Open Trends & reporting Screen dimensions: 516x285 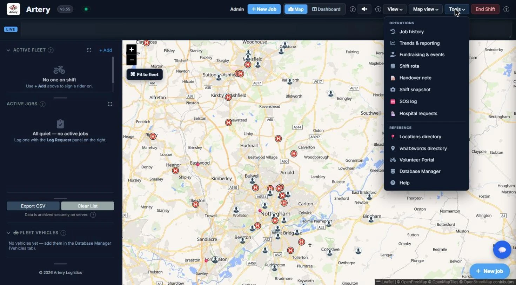click(427, 43)
